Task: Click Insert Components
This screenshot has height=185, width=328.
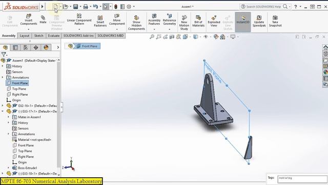Action: 29,20
